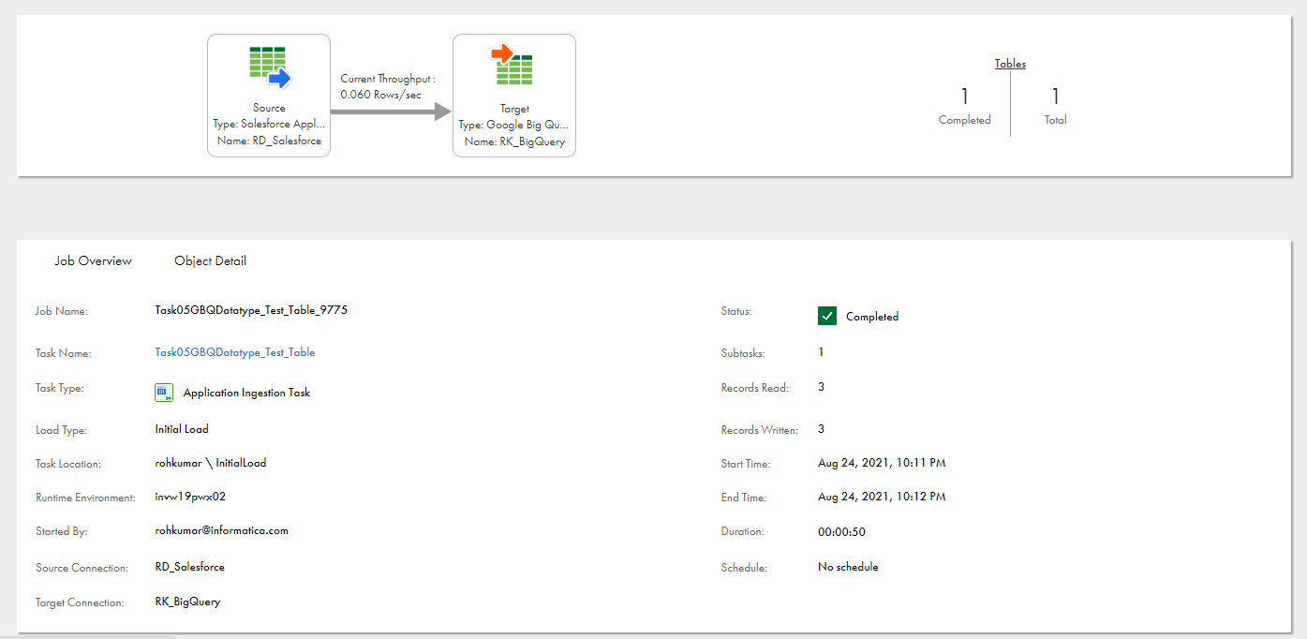Screen dimensions: 1307x639
Task: Click the Total tables count of 1
Action: click(x=1055, y=97)
